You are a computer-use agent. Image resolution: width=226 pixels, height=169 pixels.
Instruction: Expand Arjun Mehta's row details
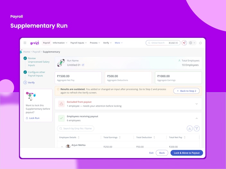pyautogui.click(x=62, y=147)
